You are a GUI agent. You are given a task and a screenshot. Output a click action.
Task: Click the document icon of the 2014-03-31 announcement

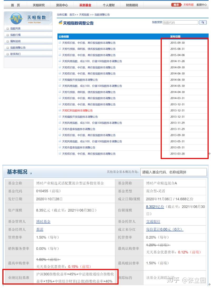(60, 98)
